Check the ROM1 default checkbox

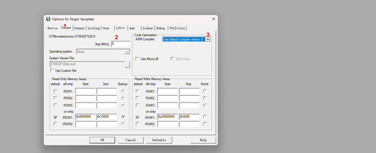click(56, 91)
